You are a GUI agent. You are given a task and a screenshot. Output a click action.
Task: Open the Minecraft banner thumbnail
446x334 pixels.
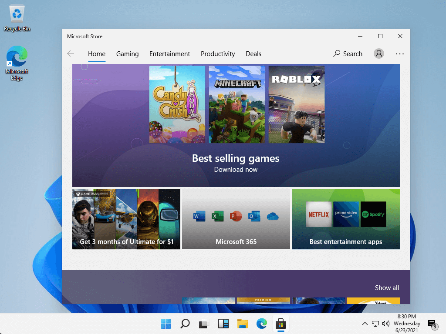(237, 104)
